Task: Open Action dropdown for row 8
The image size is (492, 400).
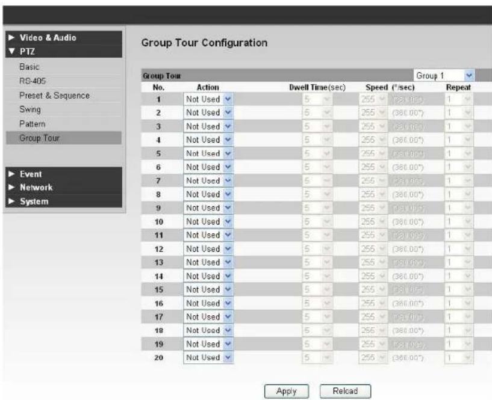Action: click(208, 194)
